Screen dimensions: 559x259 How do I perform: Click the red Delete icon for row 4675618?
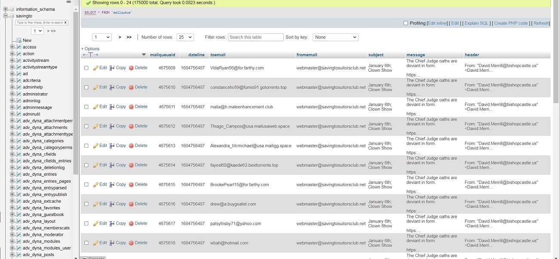point(131,243)
